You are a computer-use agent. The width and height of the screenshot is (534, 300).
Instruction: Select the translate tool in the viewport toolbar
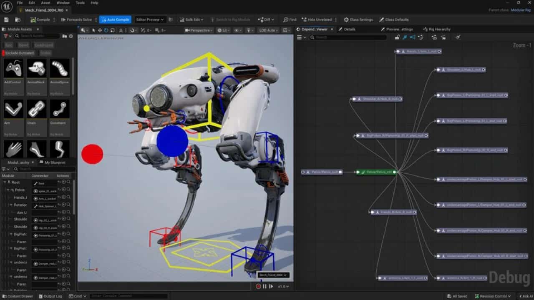(x=100, y=30)
